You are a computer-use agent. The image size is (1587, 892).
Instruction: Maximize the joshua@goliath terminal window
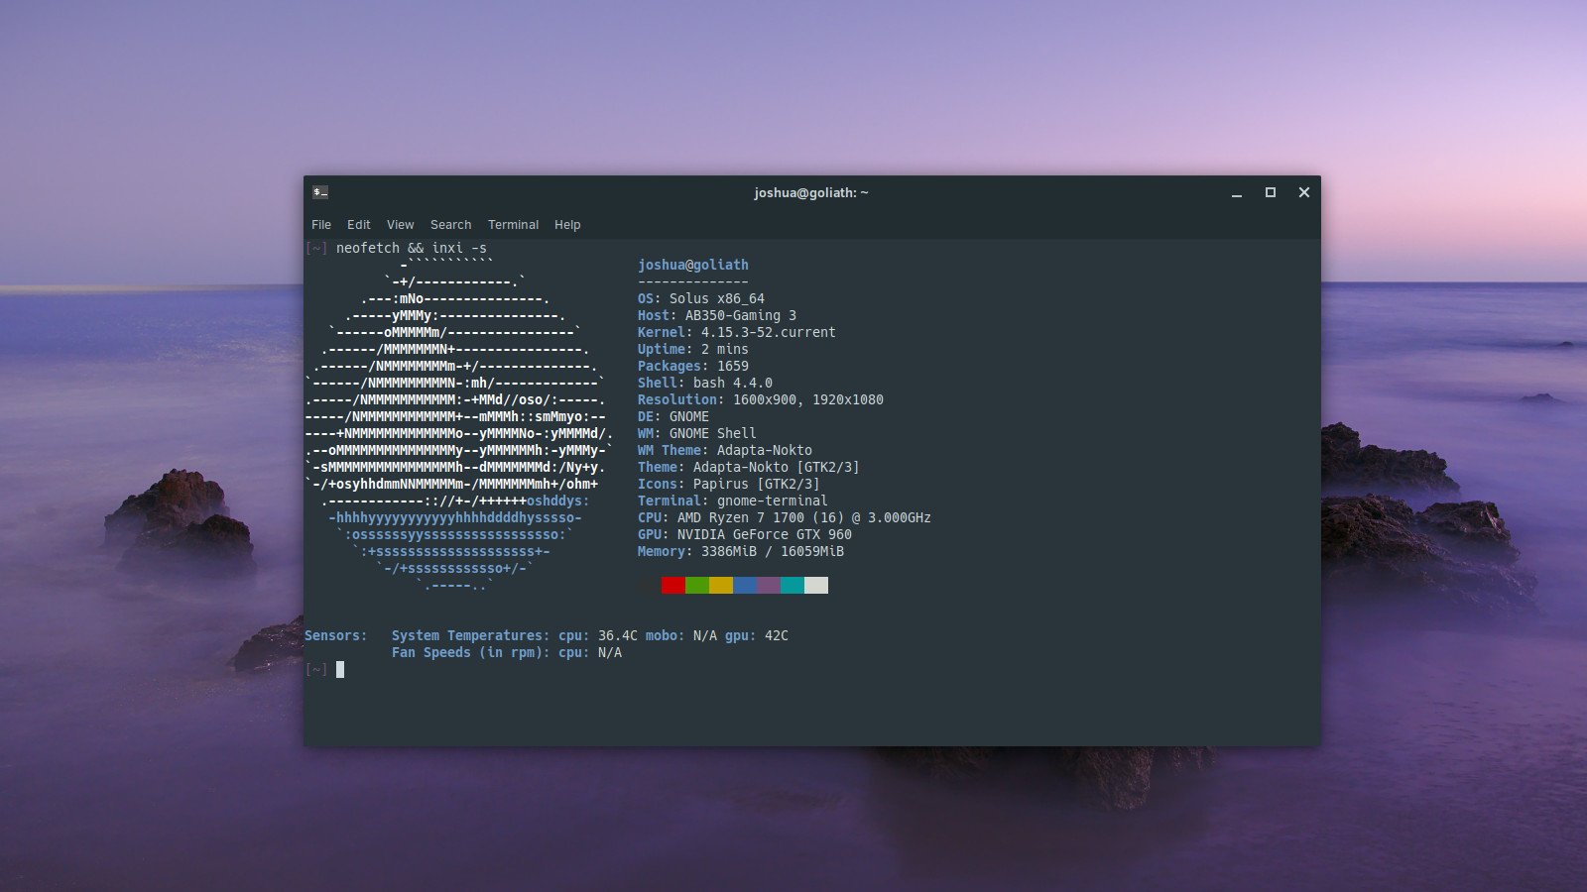pos(1271,192)
